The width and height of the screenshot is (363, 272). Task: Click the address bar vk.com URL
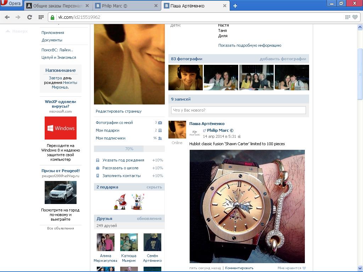(79, 17)
